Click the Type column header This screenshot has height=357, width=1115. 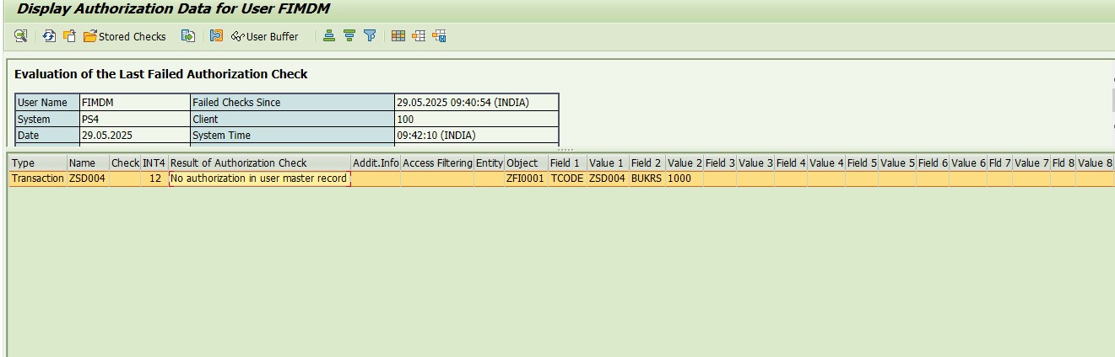[24, 163]
